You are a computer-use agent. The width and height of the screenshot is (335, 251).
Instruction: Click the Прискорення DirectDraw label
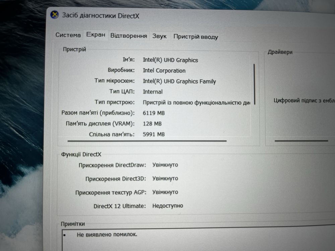pos(112,165)
